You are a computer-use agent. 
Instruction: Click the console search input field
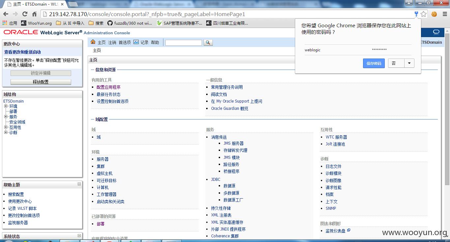183,42
